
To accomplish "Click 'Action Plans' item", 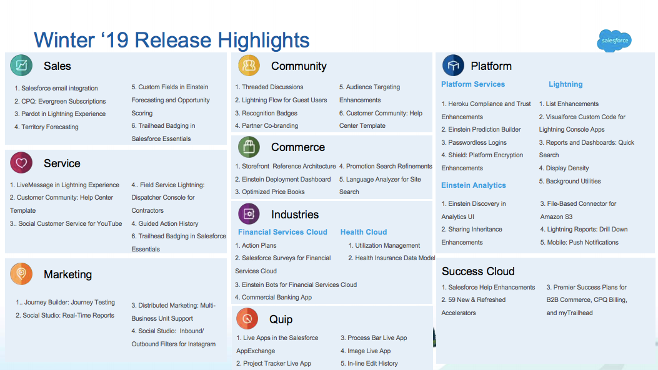I will (256, 246).
